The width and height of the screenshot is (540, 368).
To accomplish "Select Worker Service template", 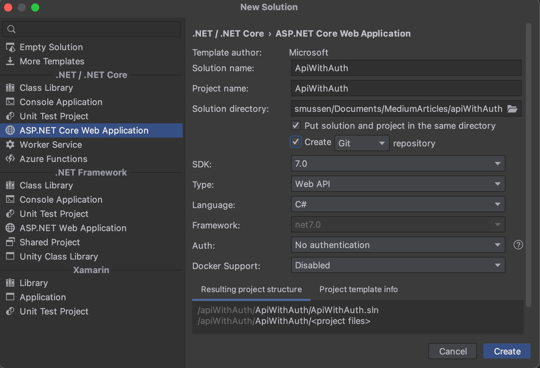I will point(91,145).
